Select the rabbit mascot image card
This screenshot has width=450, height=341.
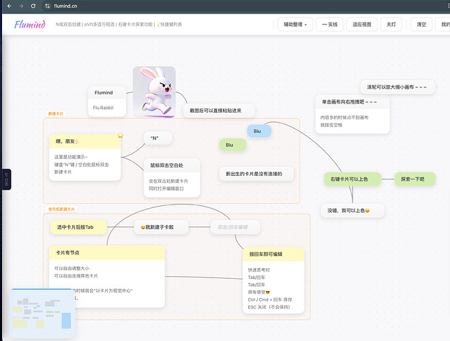[x=154, y=91]
